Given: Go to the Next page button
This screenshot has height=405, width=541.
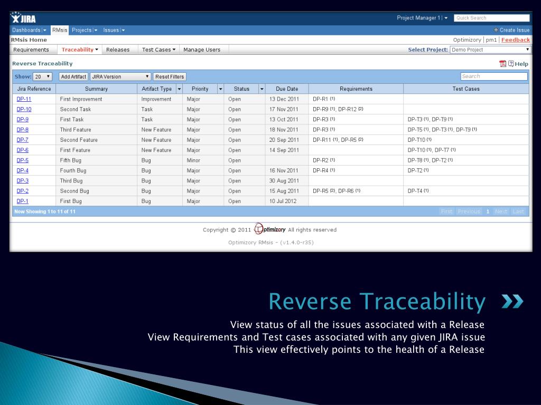Looking at the screenshot, I should tap(501, 211).
